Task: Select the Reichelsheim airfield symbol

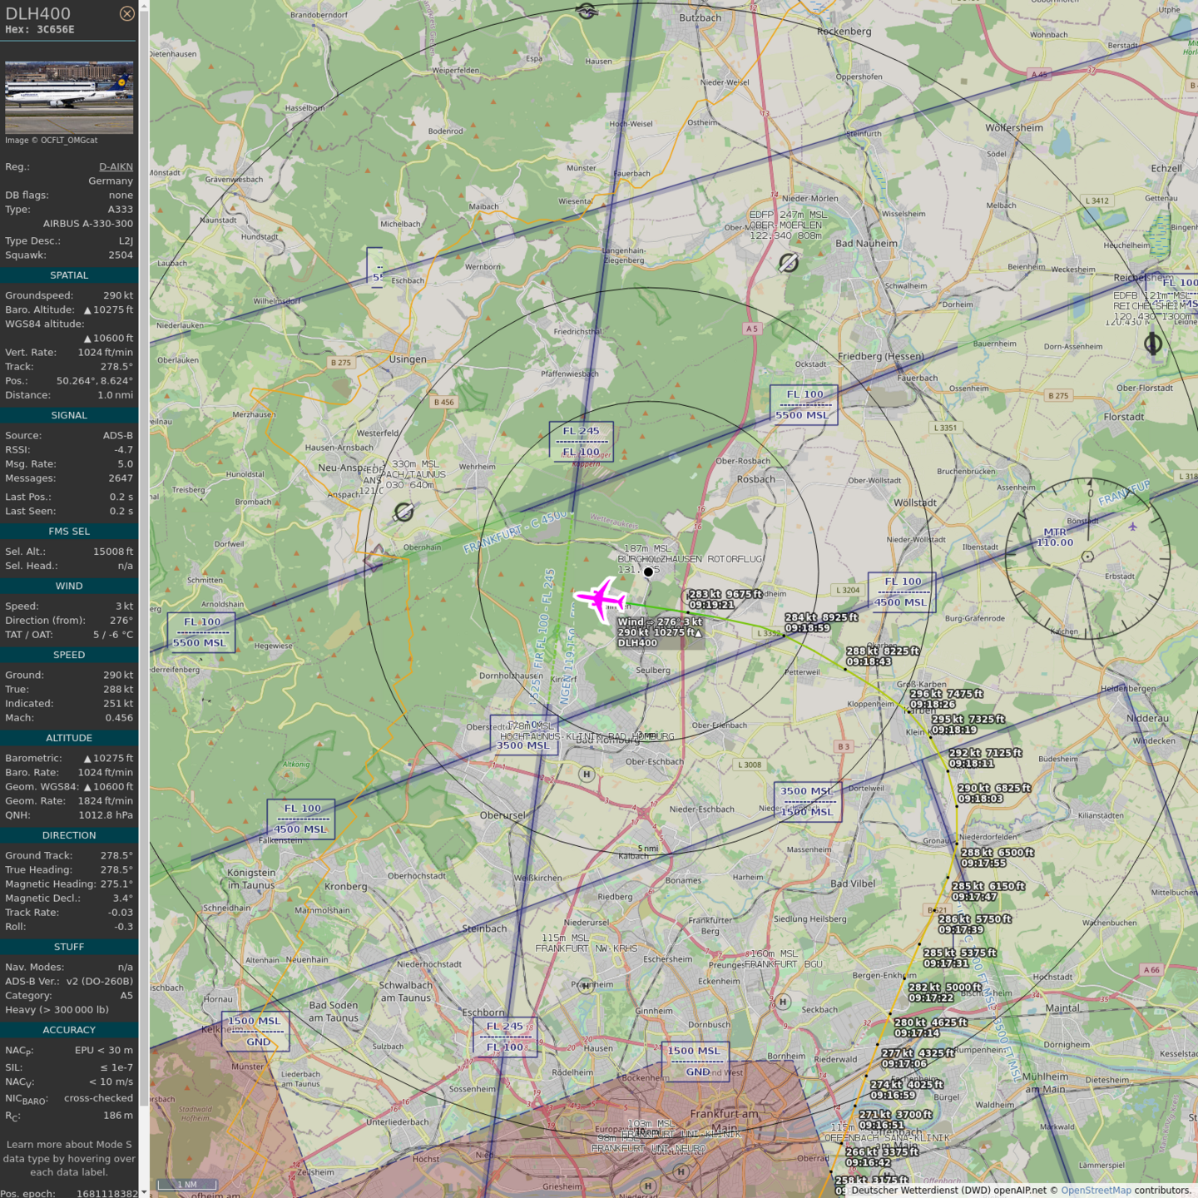Action: tap(1153, 343)
